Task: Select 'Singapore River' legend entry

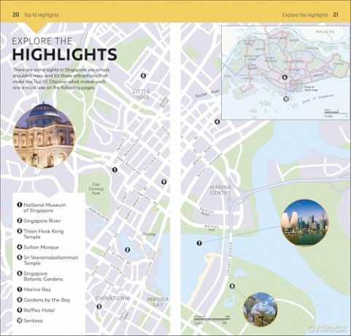Action: 39,221
